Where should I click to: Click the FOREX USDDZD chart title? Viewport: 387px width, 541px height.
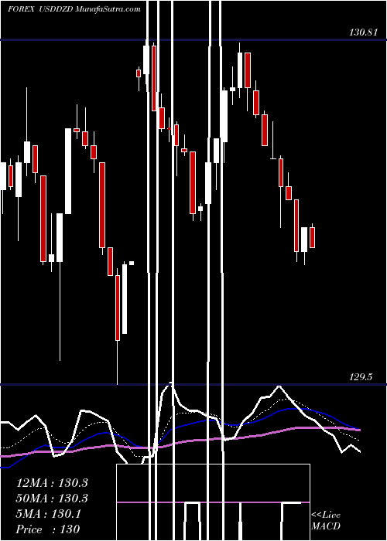[x=74, y=9]
